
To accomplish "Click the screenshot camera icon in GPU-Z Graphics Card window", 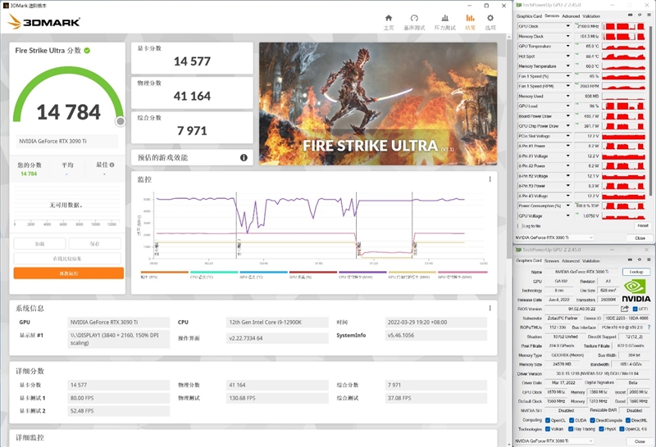I will click(x=631, y=260).
